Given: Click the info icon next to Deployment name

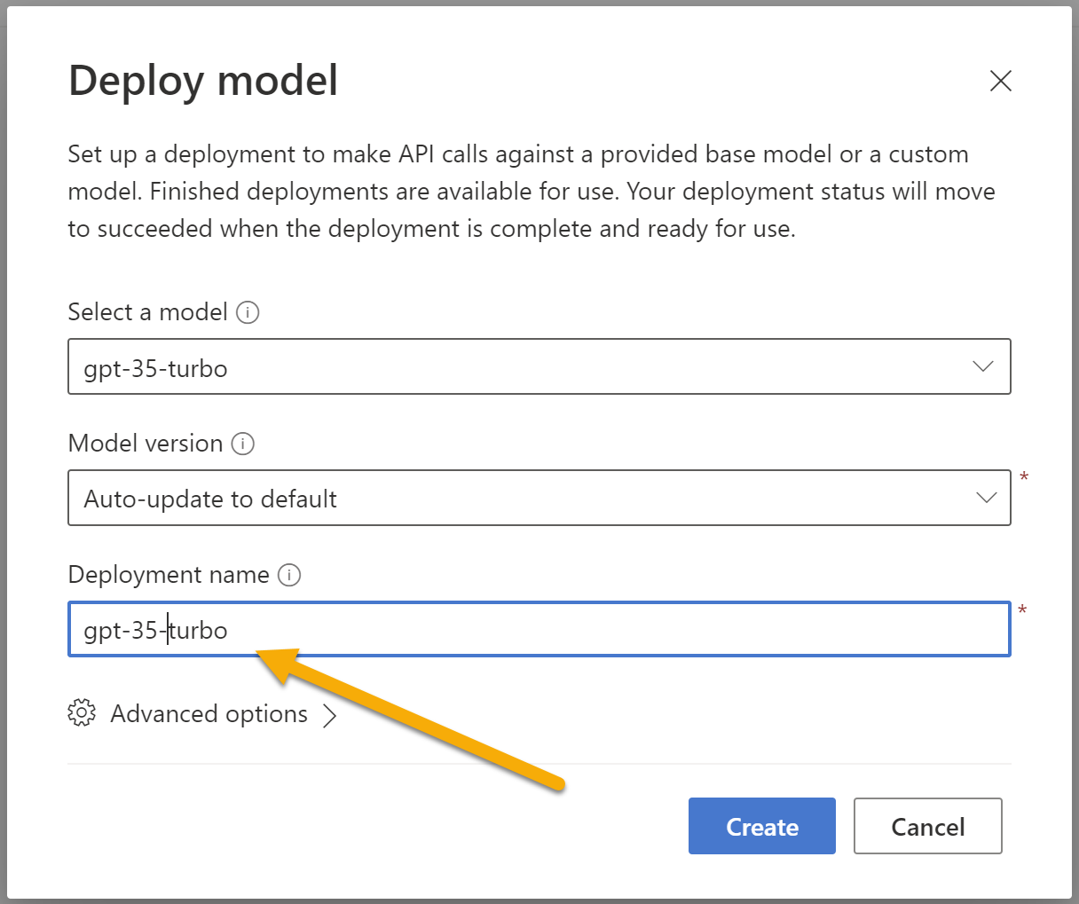Looking at the screenshot, I should (288, 575).
